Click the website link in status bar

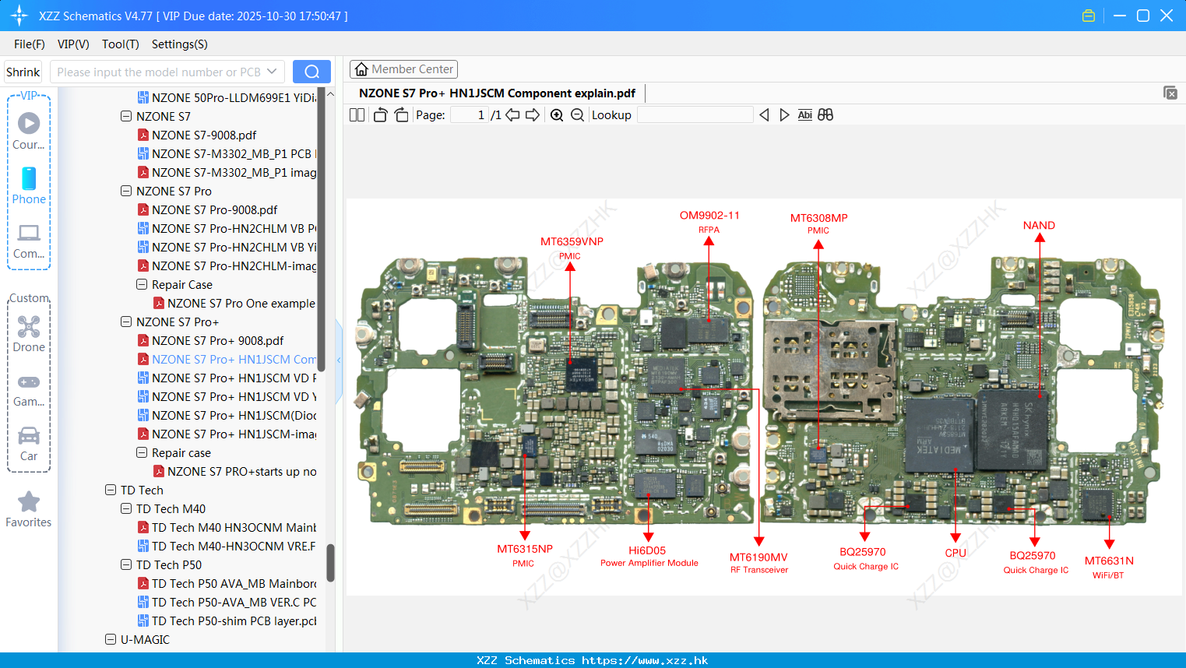[x=645, y=660]
